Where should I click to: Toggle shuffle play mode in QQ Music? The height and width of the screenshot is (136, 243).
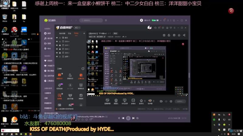point(119,118)
